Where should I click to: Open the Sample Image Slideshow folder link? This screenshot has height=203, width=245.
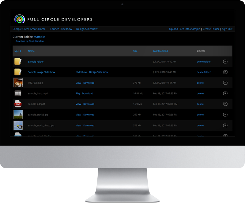pyautogui.click(x=41, y=72)
